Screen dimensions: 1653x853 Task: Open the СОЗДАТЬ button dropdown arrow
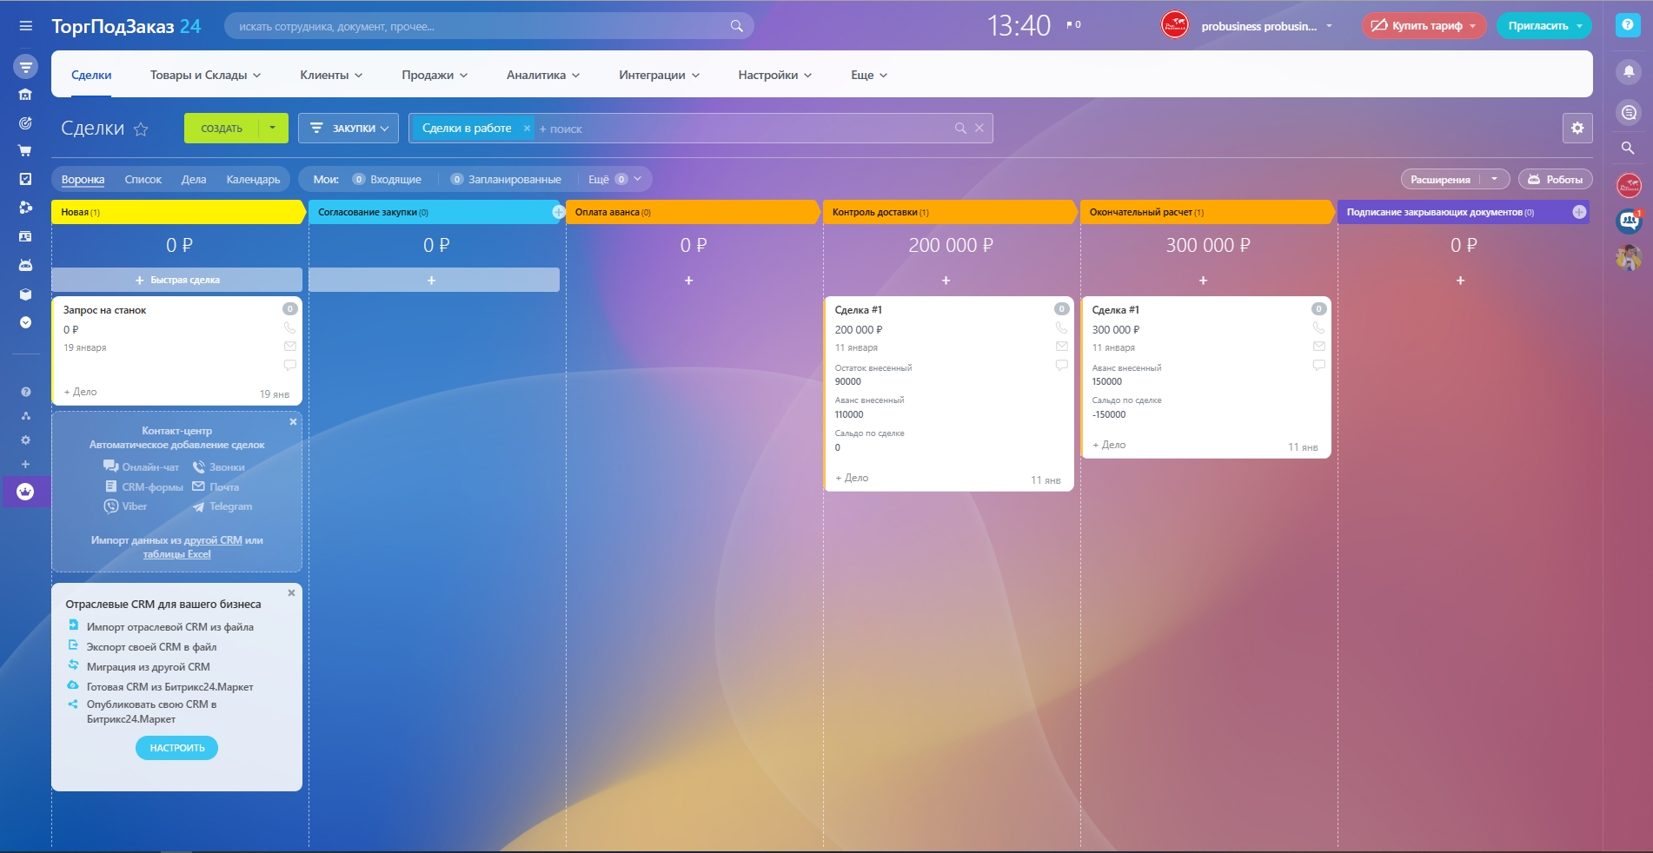[273, 129]
